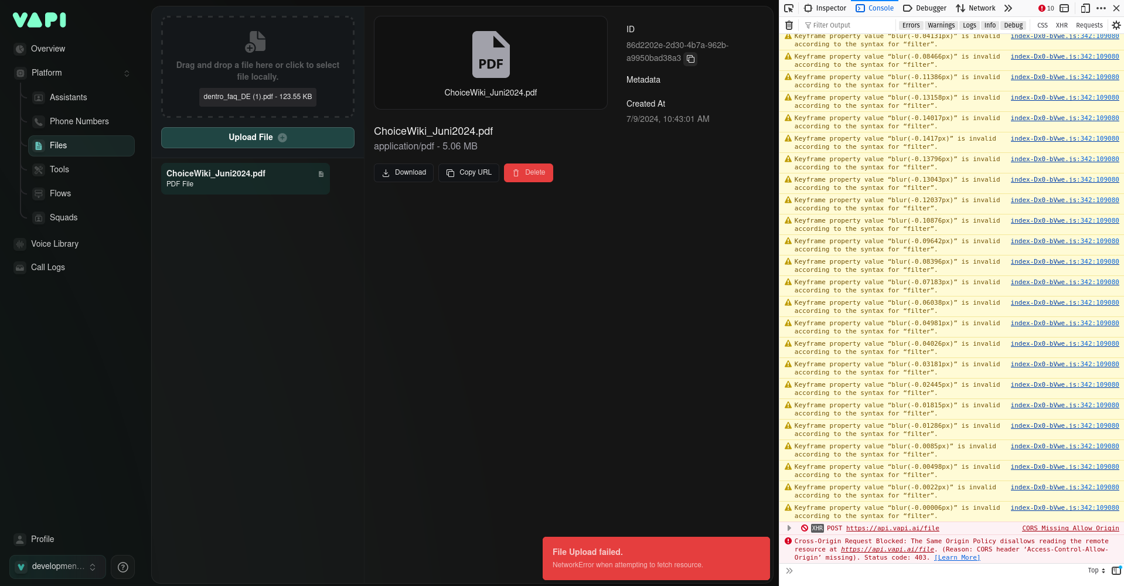Screen dimensions: 1124x586
Task: Collapse the Platform section chevron
Action: (127, 73)
